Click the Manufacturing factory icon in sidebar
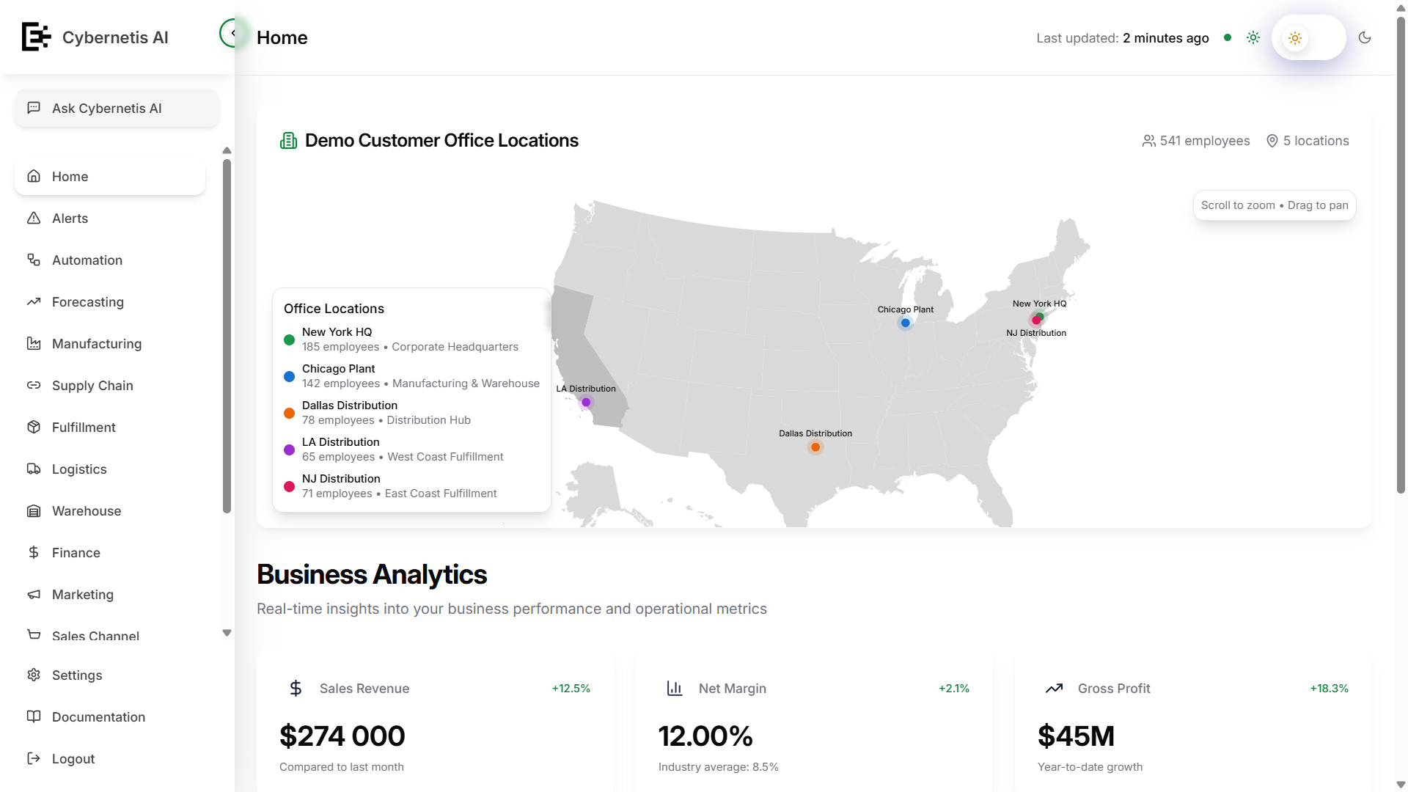The height and width of the screenshot is (792, 1408). [x=34, y=344]
